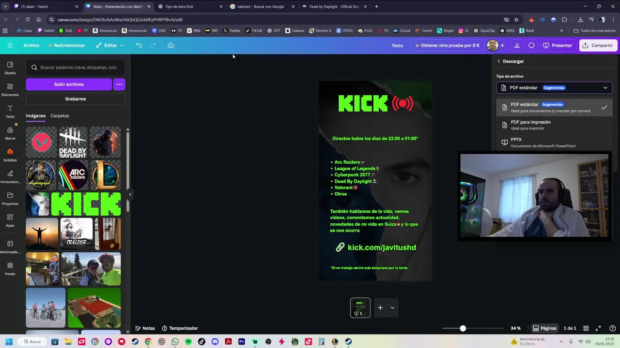The height and width of the screenshot is (348, 620).
Task: Go back from the Descargar panel
Action: point(499,61)
